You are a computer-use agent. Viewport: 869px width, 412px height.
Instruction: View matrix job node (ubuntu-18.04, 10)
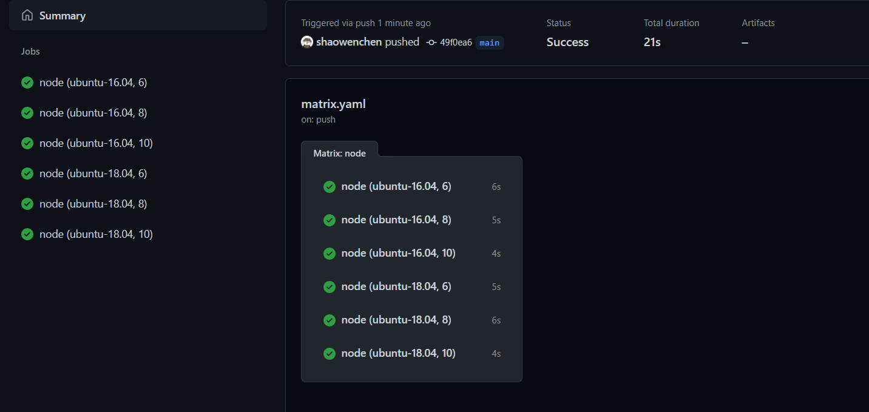pyautogui.click(x=398, y=353)
